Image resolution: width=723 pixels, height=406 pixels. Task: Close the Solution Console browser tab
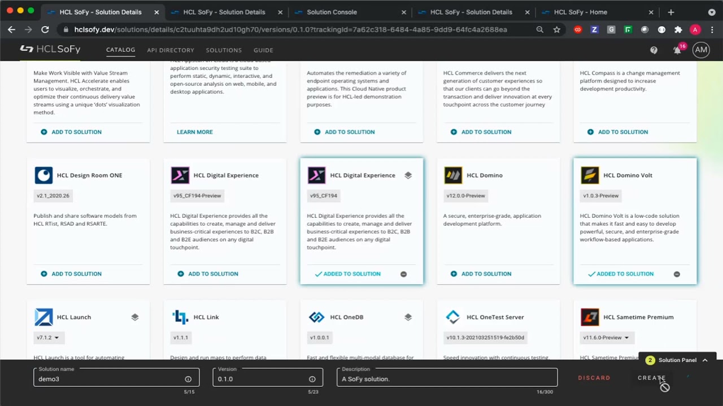point(404,12)
